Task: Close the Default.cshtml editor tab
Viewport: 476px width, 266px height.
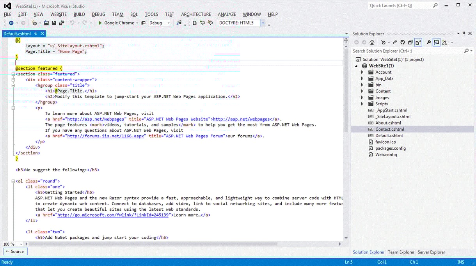Action: (42, 34)
